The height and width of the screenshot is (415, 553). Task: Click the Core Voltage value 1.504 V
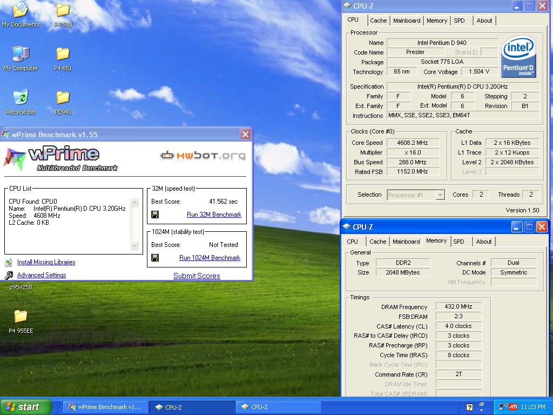pos(478,72)
